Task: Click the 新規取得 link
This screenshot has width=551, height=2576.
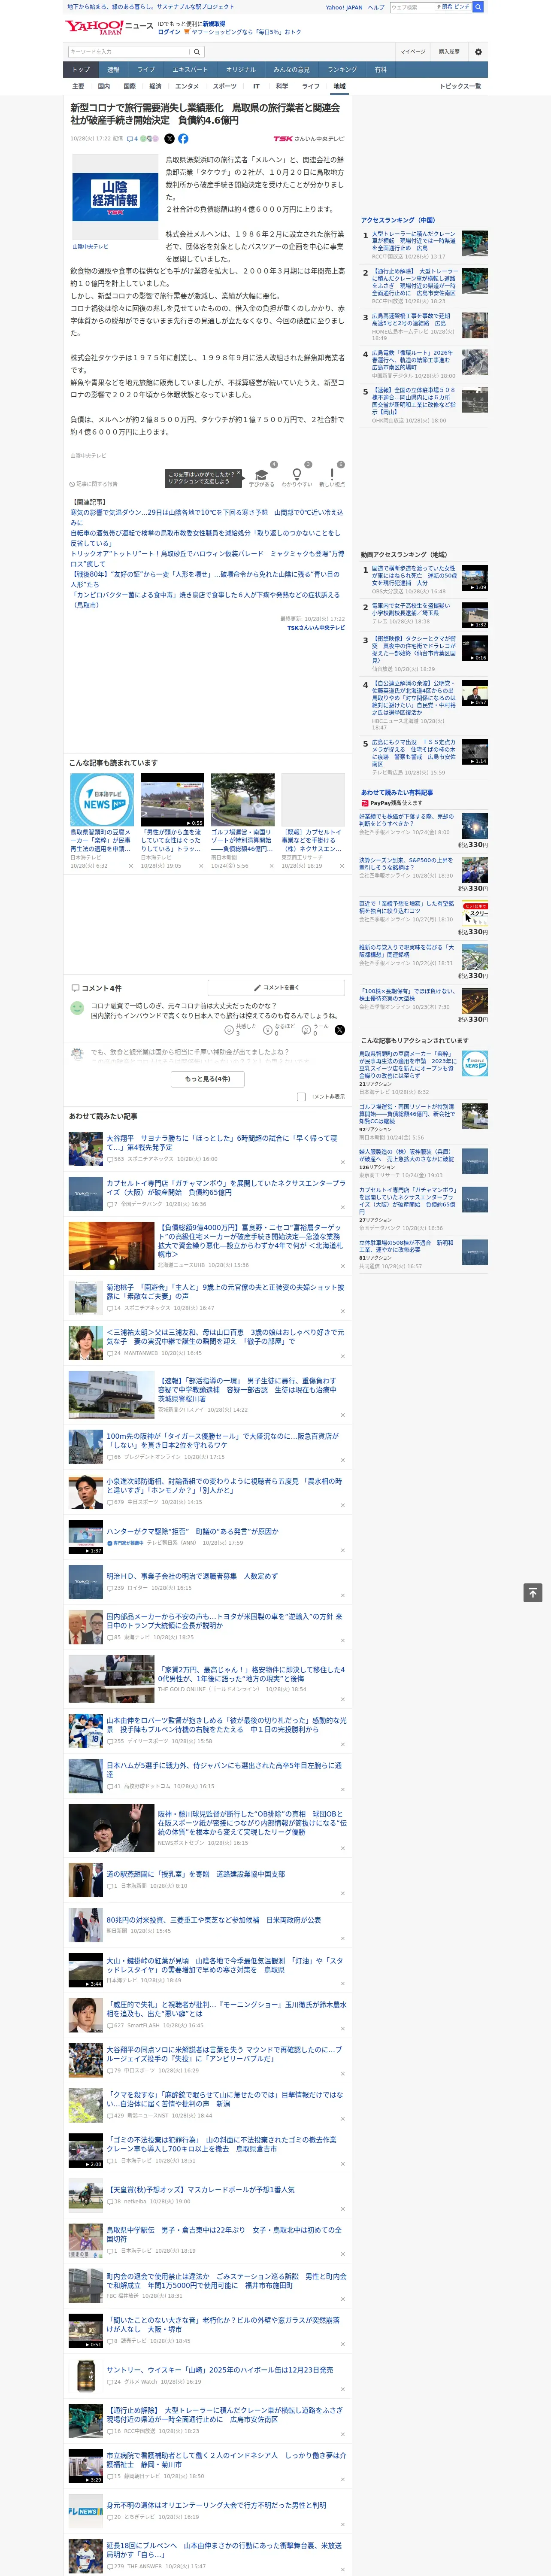Action: (x=214, y=23)
